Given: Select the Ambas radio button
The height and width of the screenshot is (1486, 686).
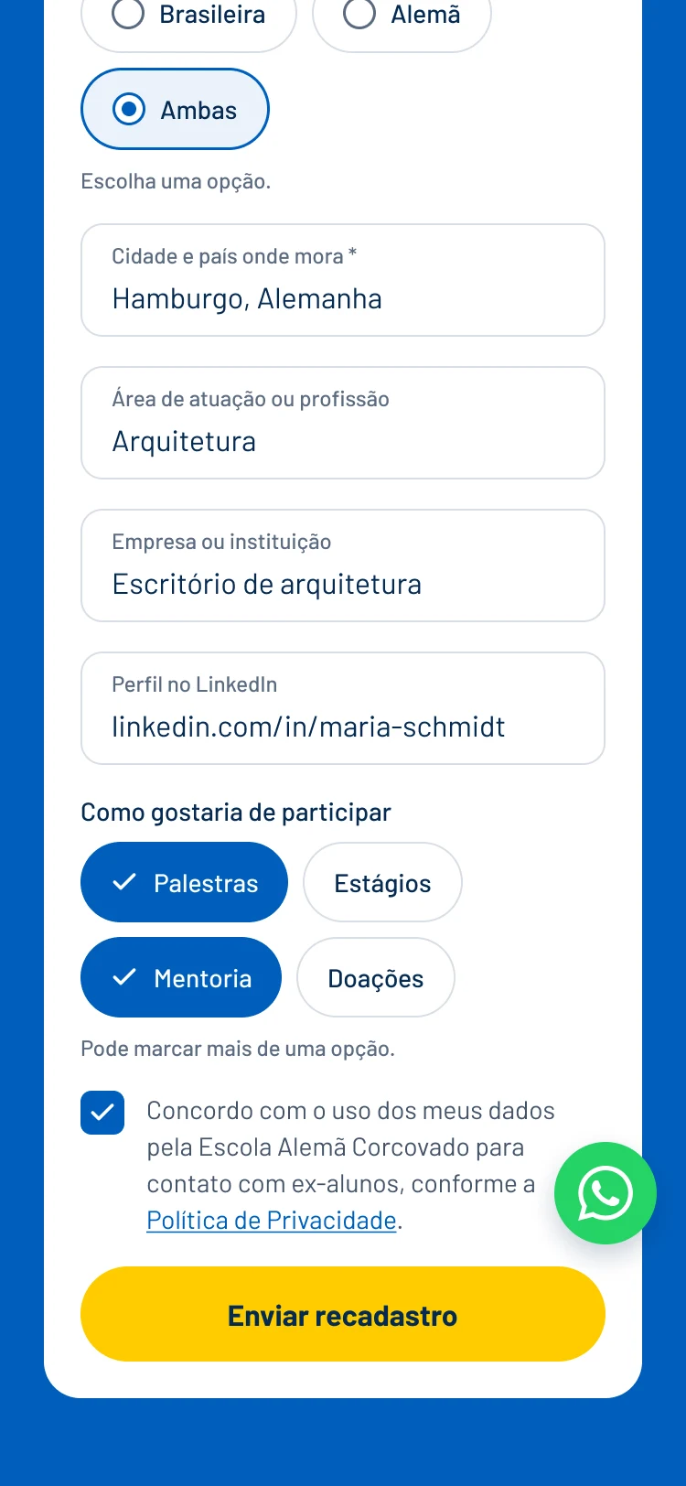Looking at the screenshot, I should click(175, 109).
